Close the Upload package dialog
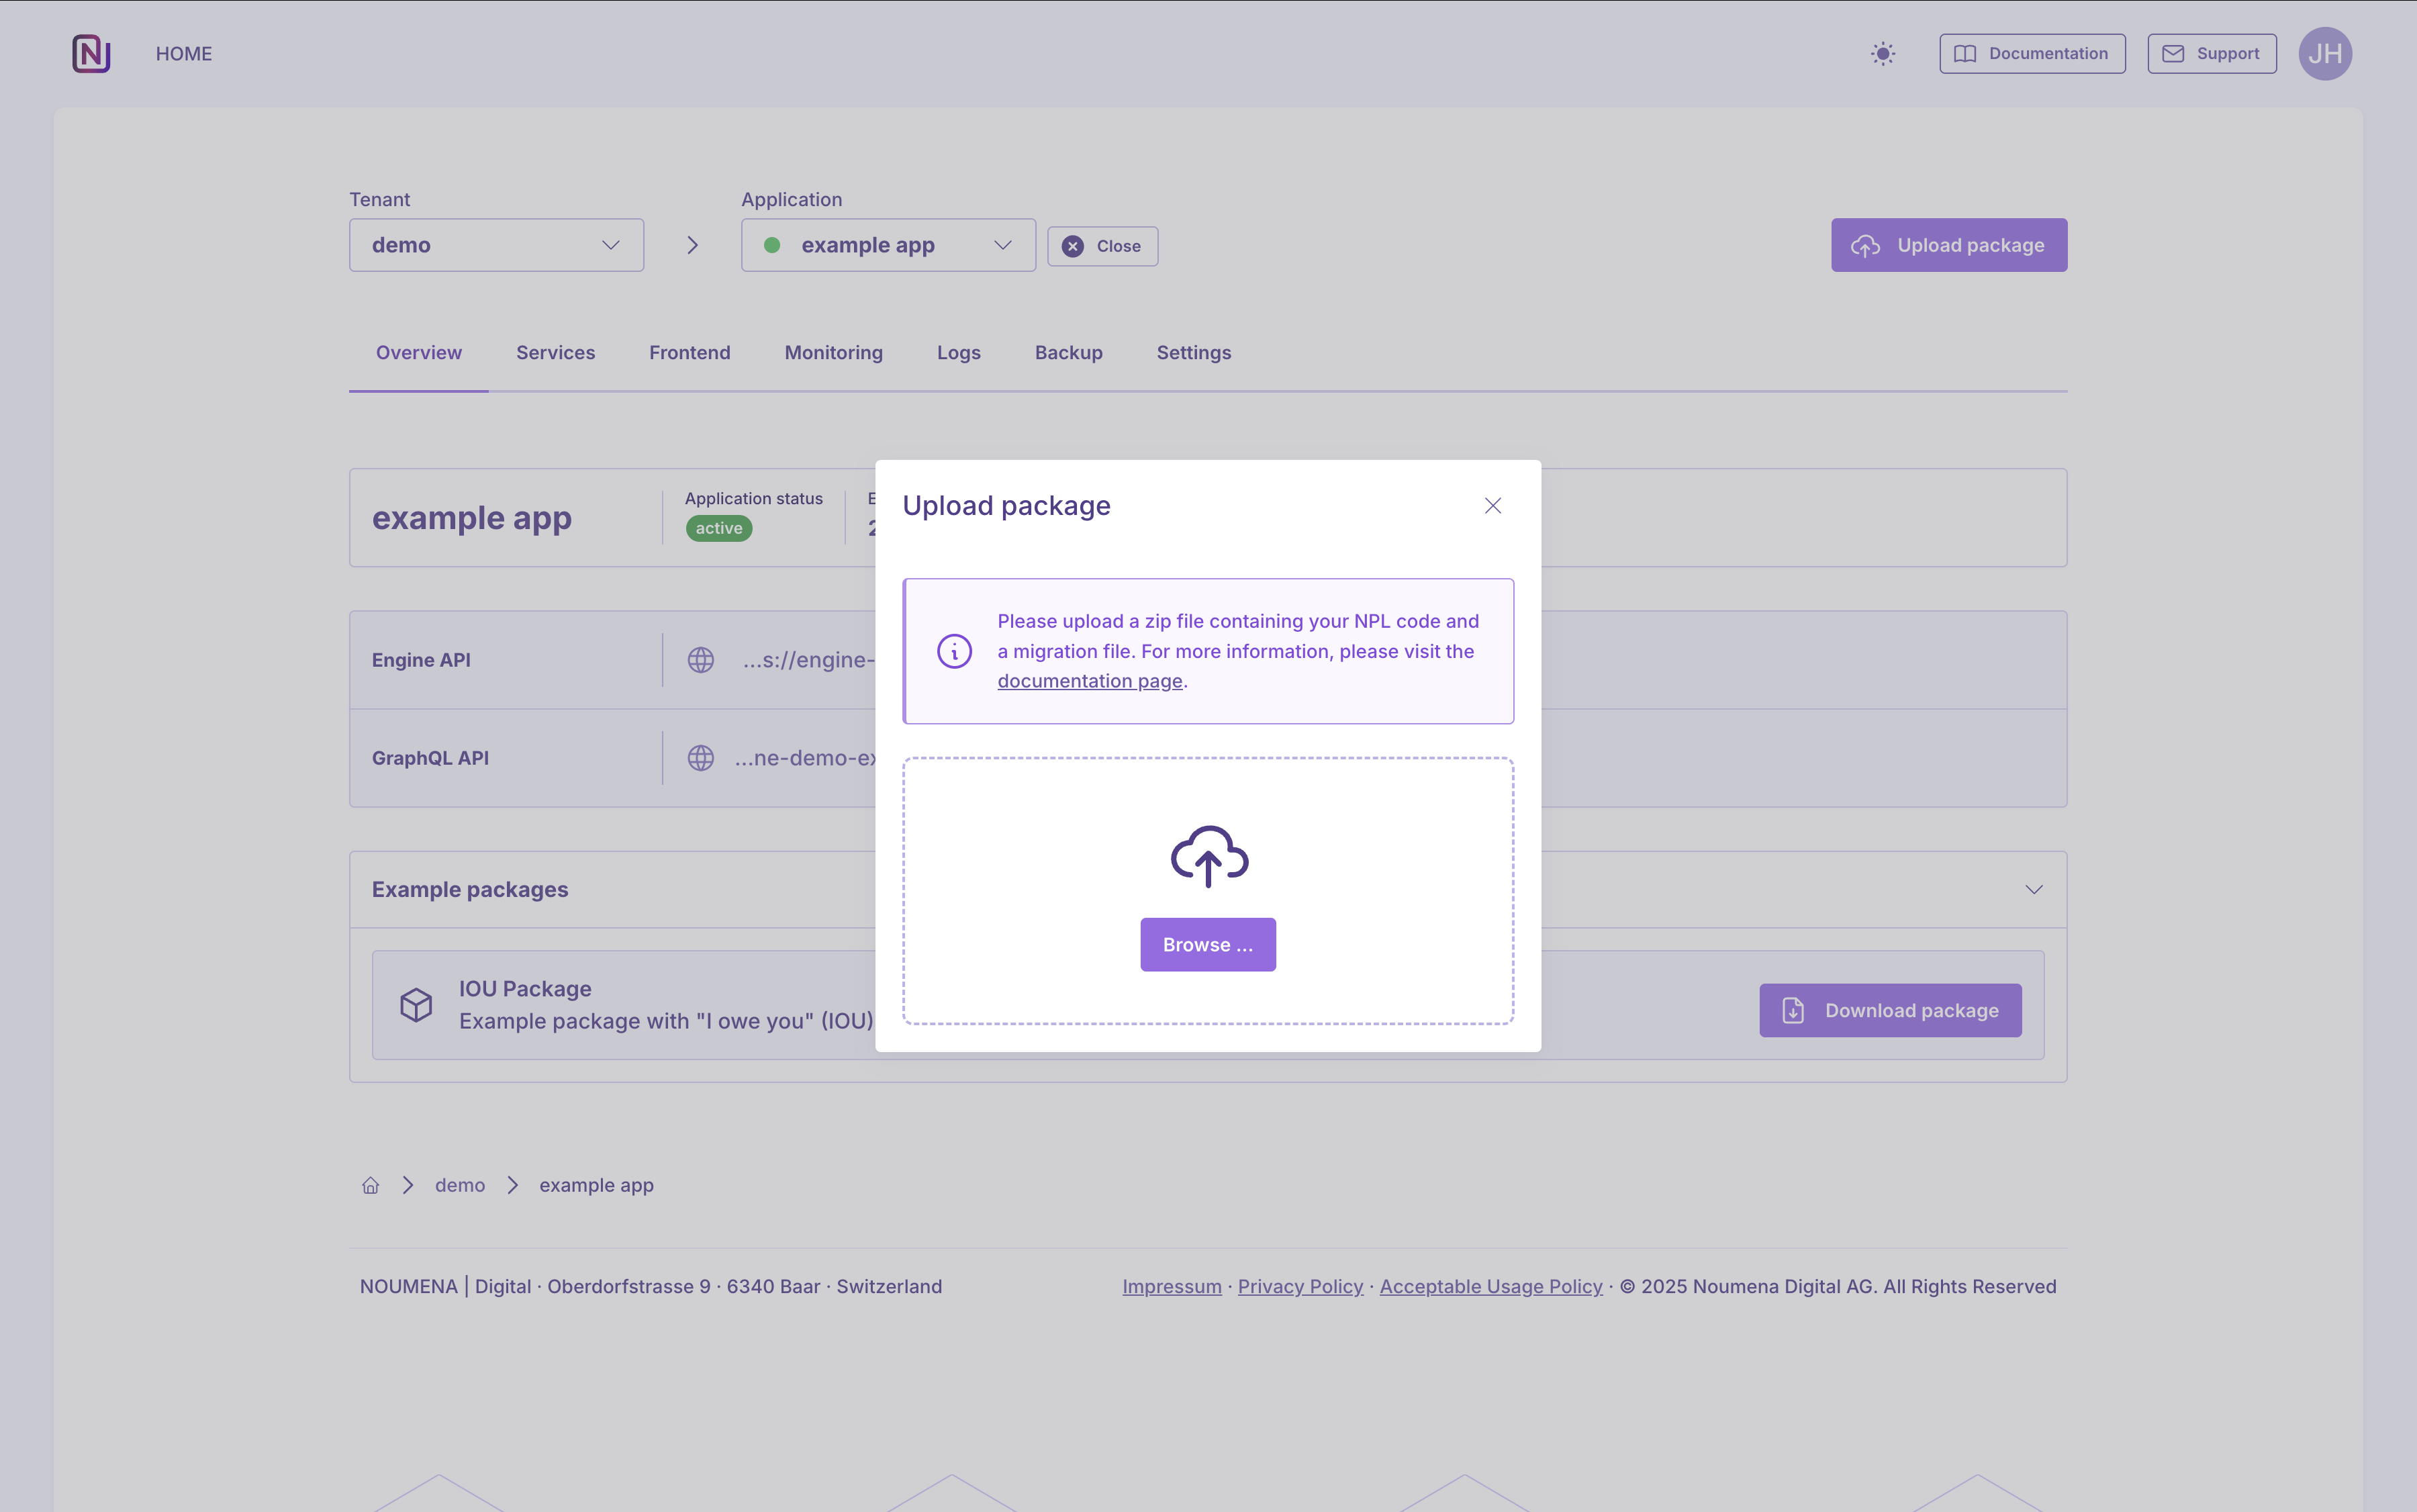 1492,506
